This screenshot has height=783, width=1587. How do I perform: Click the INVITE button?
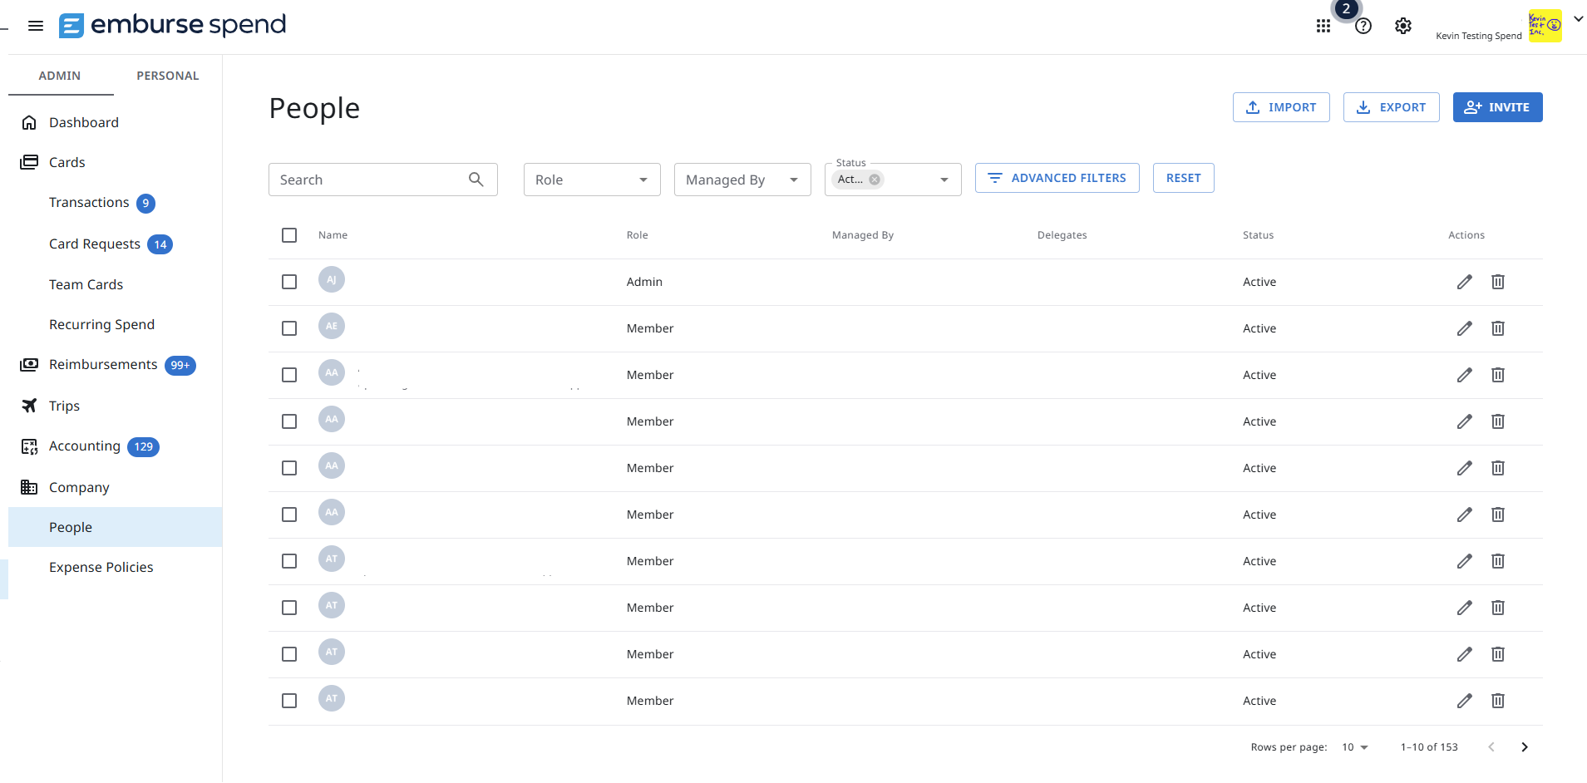pyautogui.click(x=1498, y=107)
